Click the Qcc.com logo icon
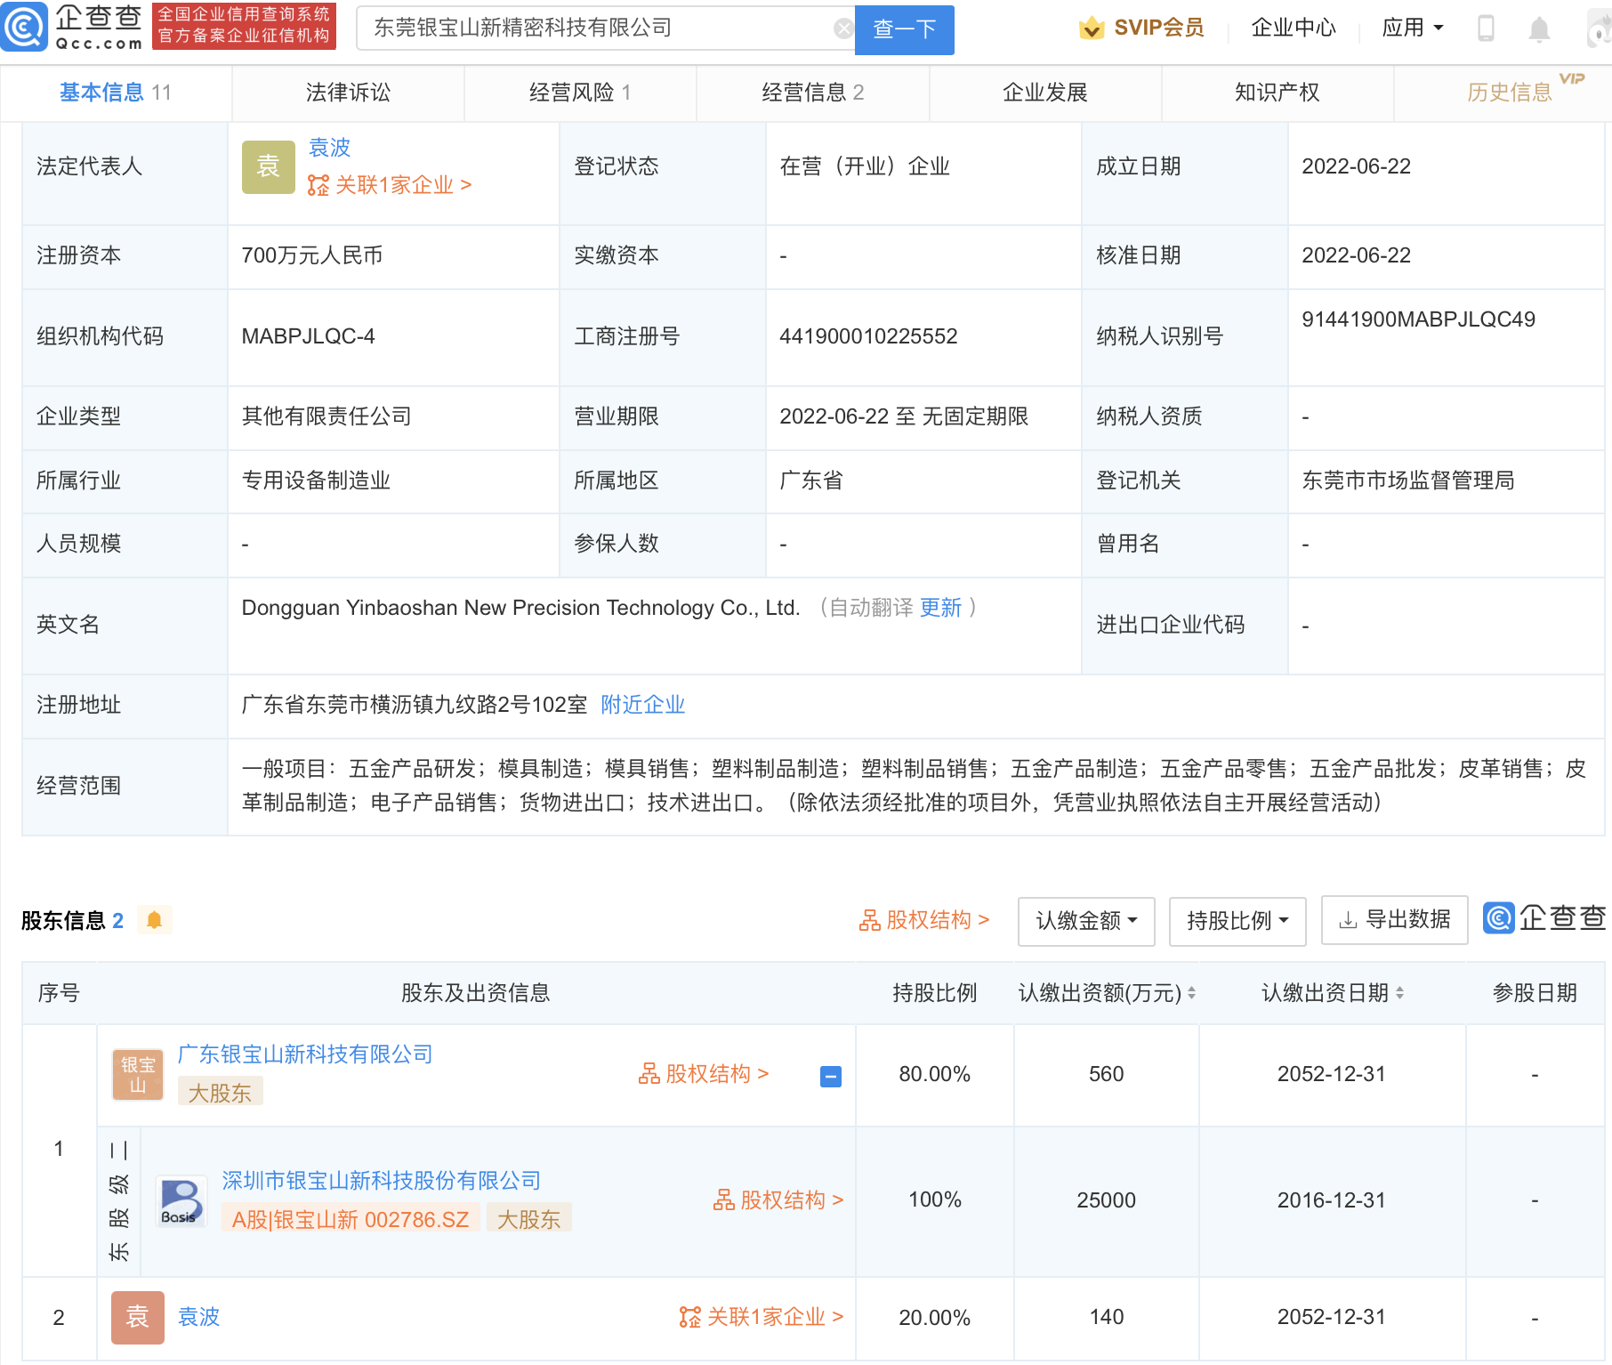This screenshot has width=1612, height=1365. pyautogui.click(x=24, y=28)
